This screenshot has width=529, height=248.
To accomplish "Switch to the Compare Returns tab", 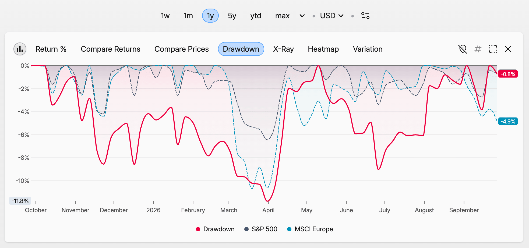I will [x=111, y=49].
